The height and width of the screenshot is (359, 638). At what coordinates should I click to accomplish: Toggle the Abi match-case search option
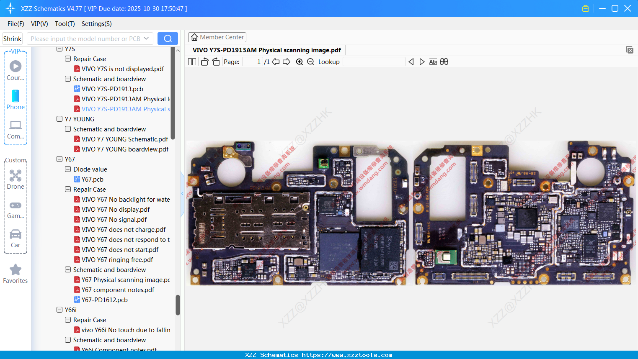(433, 62)
